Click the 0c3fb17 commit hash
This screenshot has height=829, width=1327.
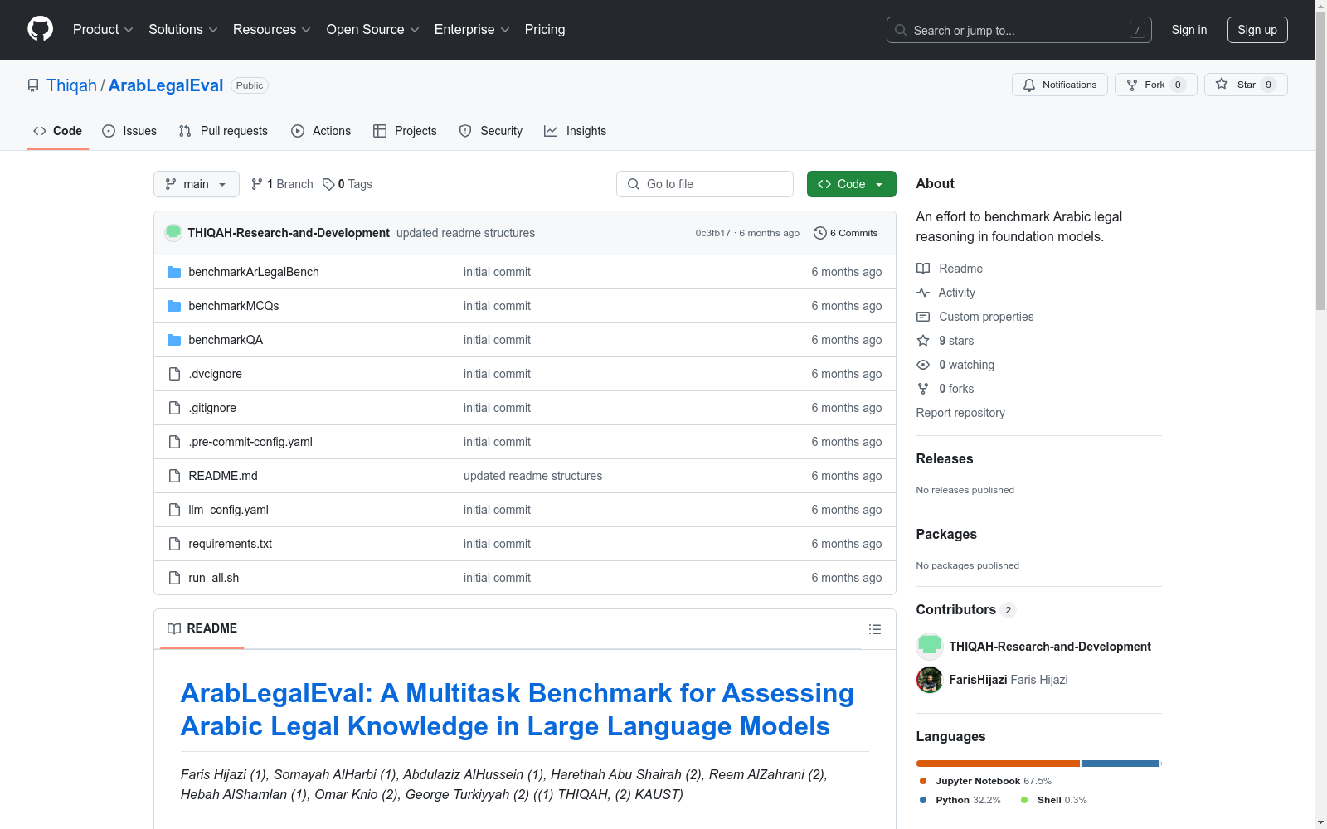click(713, 233)
